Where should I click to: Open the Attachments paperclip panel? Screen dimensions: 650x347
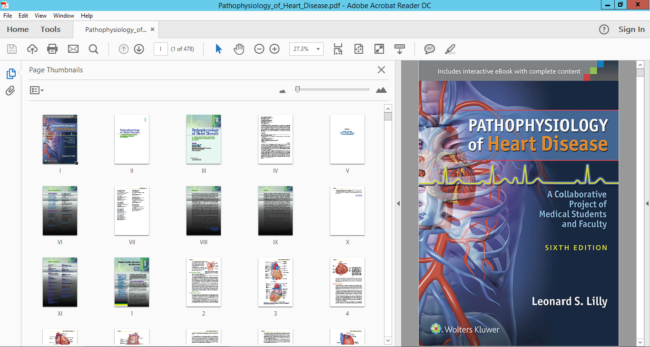point(10,90)
